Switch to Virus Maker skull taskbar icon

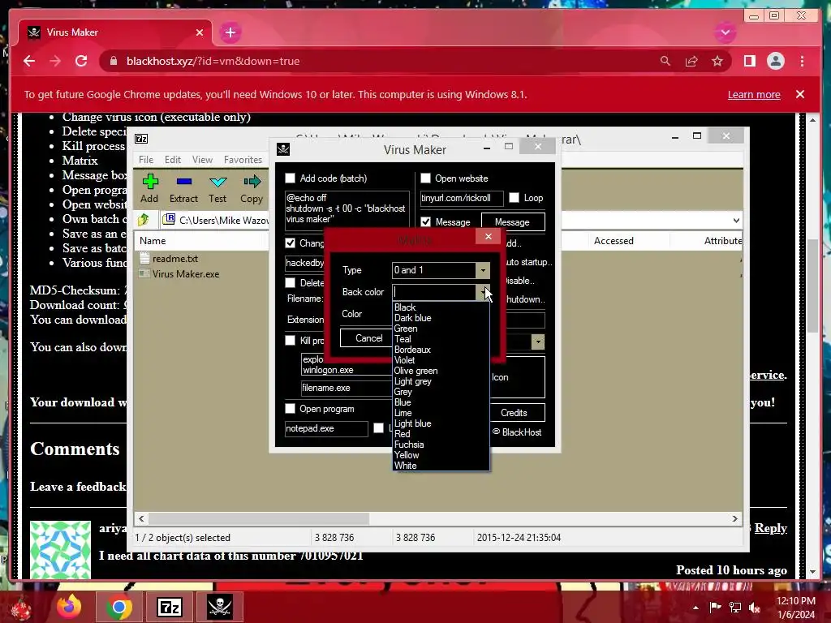(220, 607)
